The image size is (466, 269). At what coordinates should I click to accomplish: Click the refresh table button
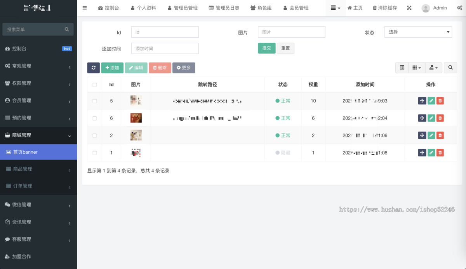point(93,68)
